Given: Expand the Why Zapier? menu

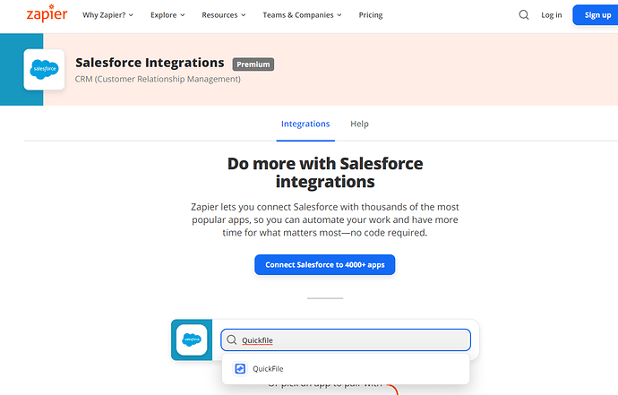Looking at the screenshot, I should tap(107, 15).
